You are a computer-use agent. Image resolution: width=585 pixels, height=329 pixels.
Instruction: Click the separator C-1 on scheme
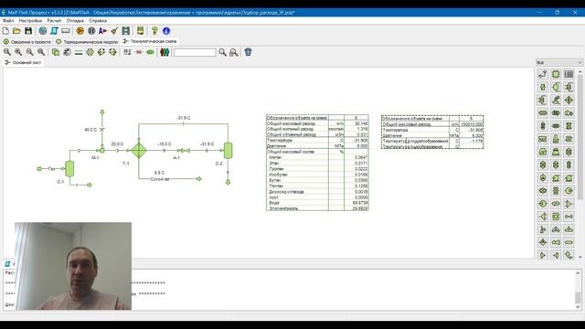pos(69,168)
